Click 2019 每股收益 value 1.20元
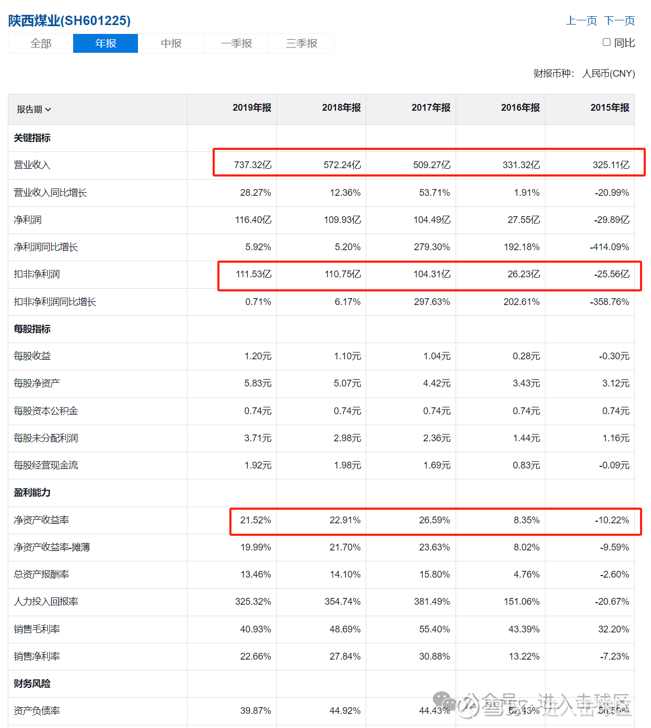The height and width of the screenshot is (728, 651). pyautogui.click(x=258, y=356)
